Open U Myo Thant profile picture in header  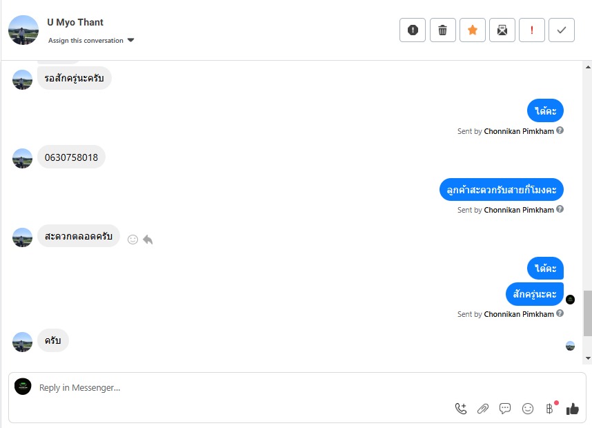click(23, 30)
